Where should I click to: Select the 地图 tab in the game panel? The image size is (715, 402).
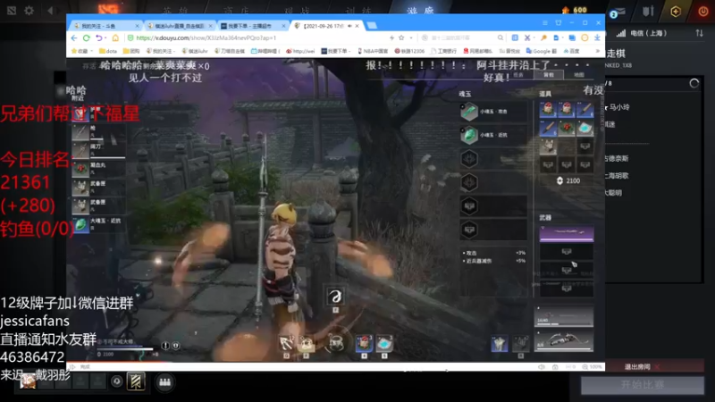pos(578,75)
